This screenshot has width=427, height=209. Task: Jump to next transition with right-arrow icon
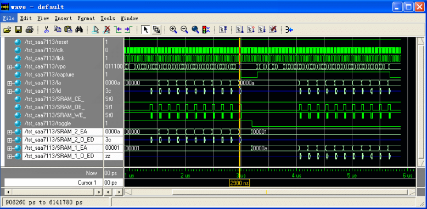point(128,30)
